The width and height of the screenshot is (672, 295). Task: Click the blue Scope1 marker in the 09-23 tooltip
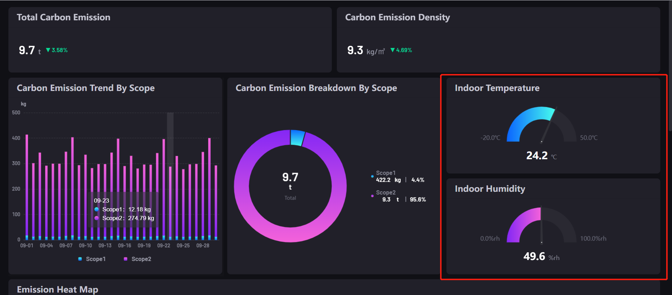(x=97, y=209)
